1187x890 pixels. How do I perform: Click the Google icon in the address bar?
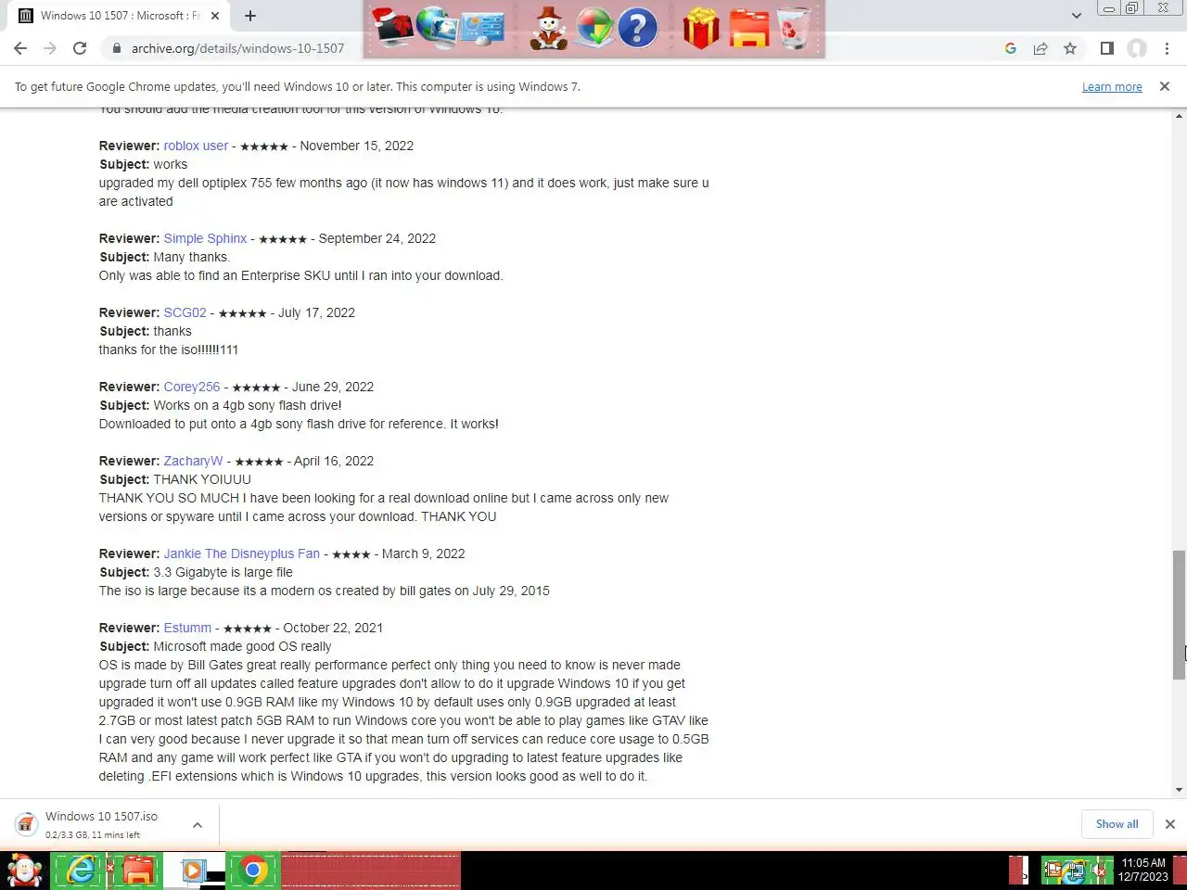click(1011, 48)
